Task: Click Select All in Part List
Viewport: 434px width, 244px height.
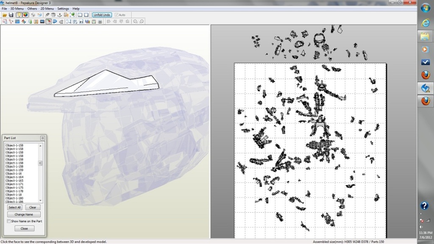Action: 15,207
